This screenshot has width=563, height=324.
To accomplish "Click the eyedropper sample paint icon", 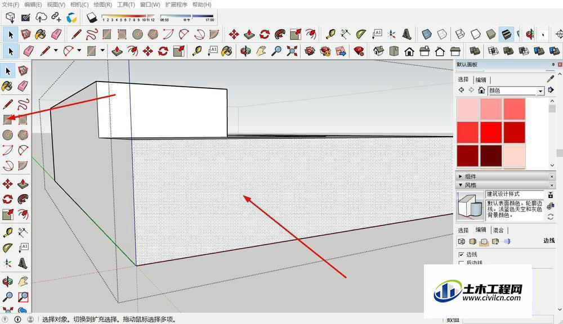I will [551, 79].
